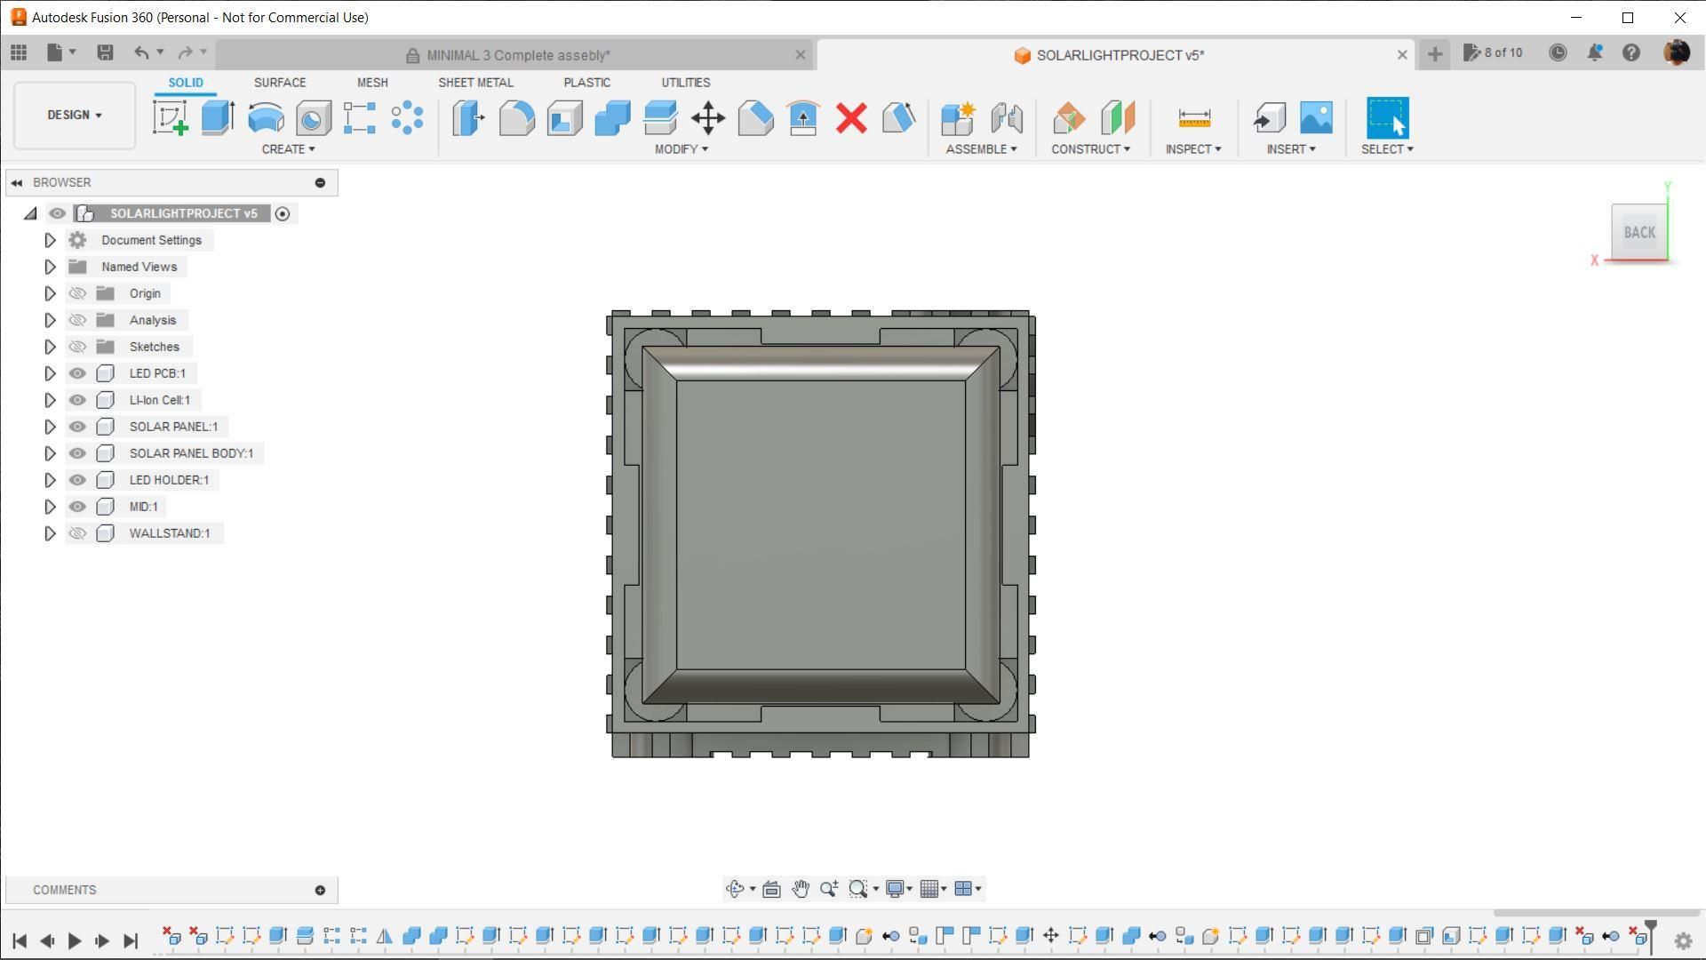Open the Measure tool
1706x960 pixels.
tap(1193, 117)
